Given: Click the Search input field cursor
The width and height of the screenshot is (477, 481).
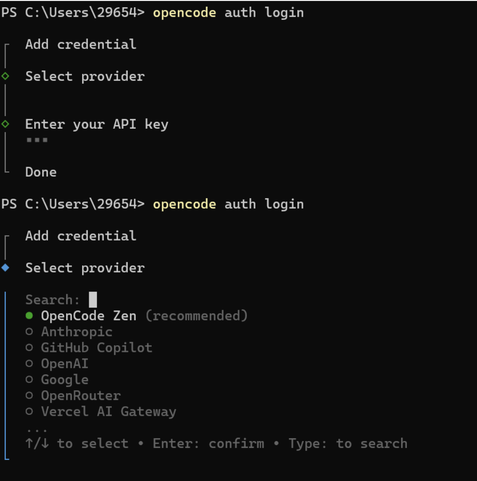Looking at the screenshot, I should pos(93,299).
